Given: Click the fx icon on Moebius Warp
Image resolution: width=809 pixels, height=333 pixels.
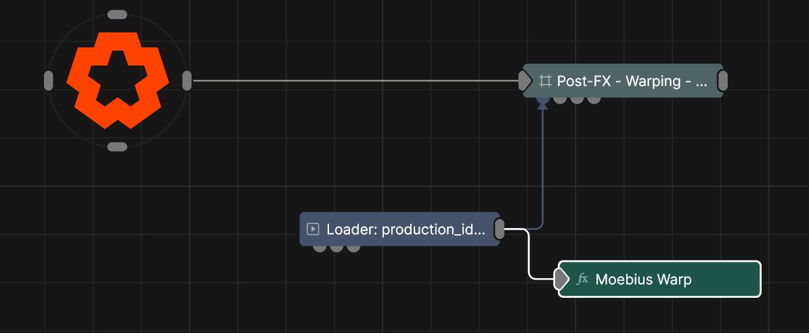Looking at the screenshot, I should pos(582,279).
